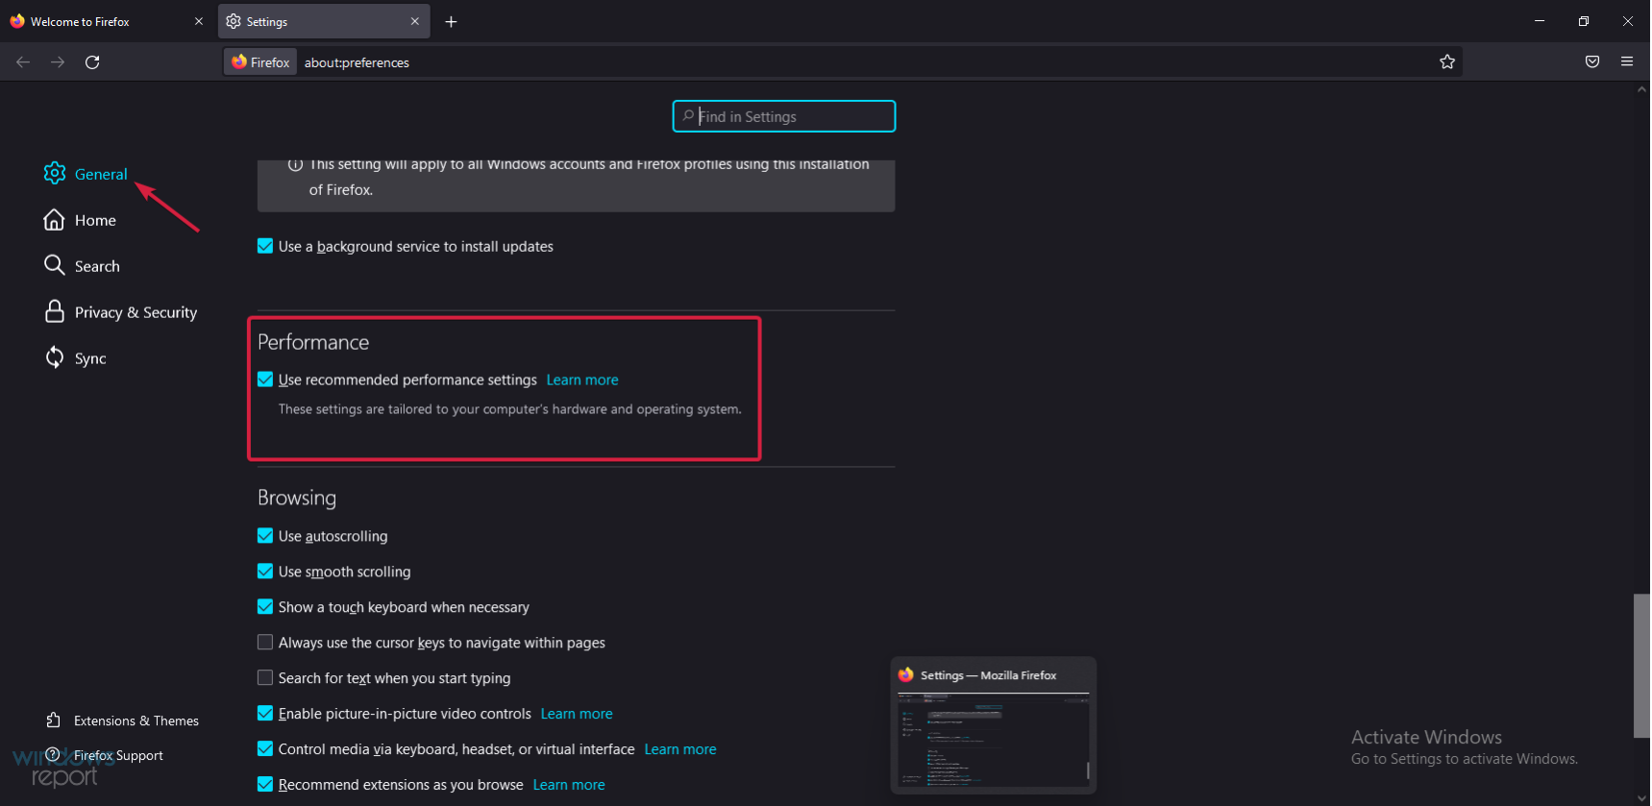Open Learn more for picture-in-picture controls
The width and height of the screenshot is (1652, 806).
pyautogui.click(x=577, y=714)
